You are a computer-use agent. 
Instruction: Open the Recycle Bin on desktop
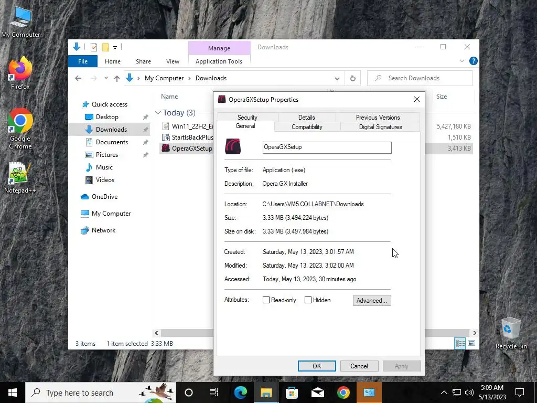(x=511, y=333)
